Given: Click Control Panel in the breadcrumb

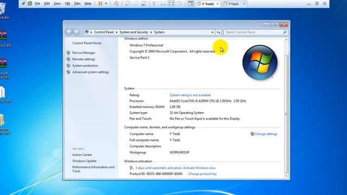Looking at the screenshot, I should pyautogui.click(x=104, y=32).
